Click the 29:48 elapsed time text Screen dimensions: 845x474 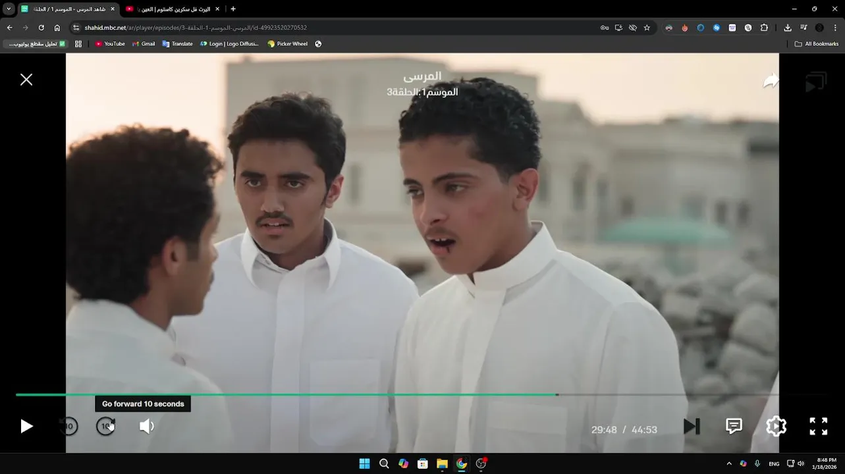pos(604,430)
